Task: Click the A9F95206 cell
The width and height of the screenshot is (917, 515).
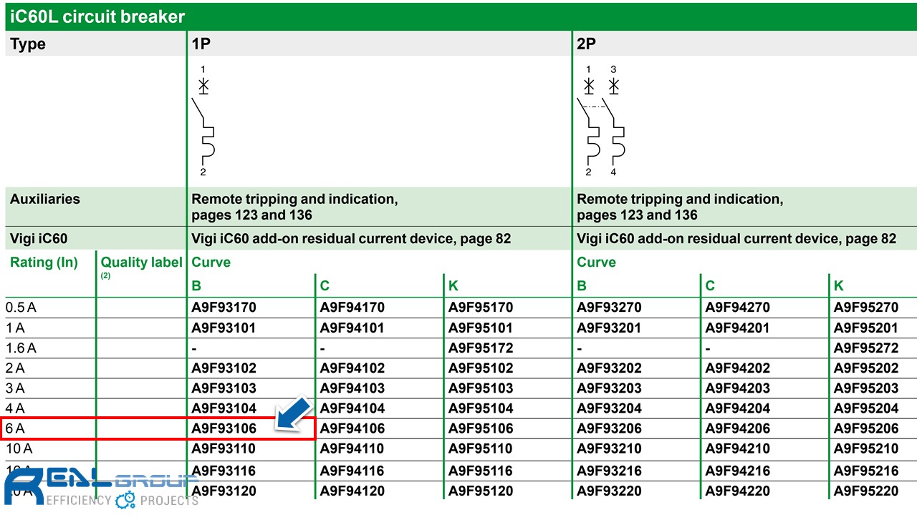Action: click(x=866, y=428)
